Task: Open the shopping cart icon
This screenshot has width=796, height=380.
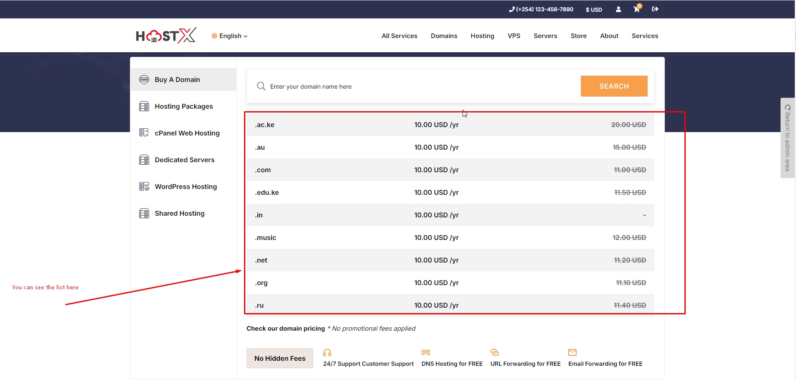Action: pyautogui.click(x=636, y=9)
